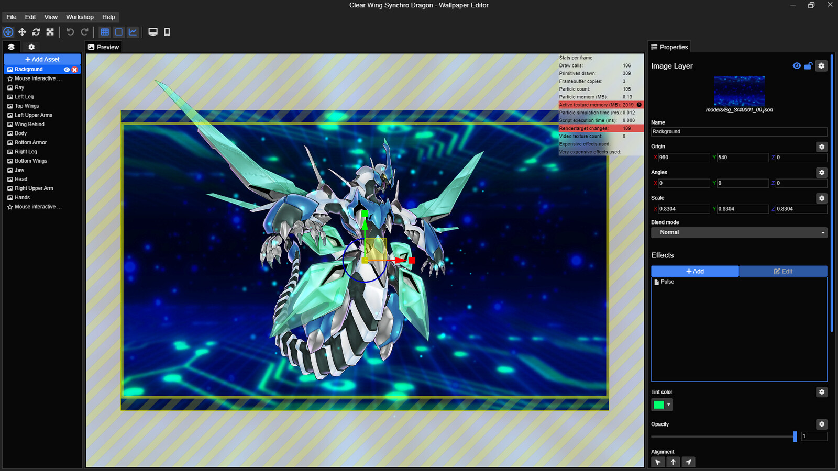Switch to mobile phone preview
This screenshot has width=838, height=471.
pyautogui.click(x=167, y=32)
